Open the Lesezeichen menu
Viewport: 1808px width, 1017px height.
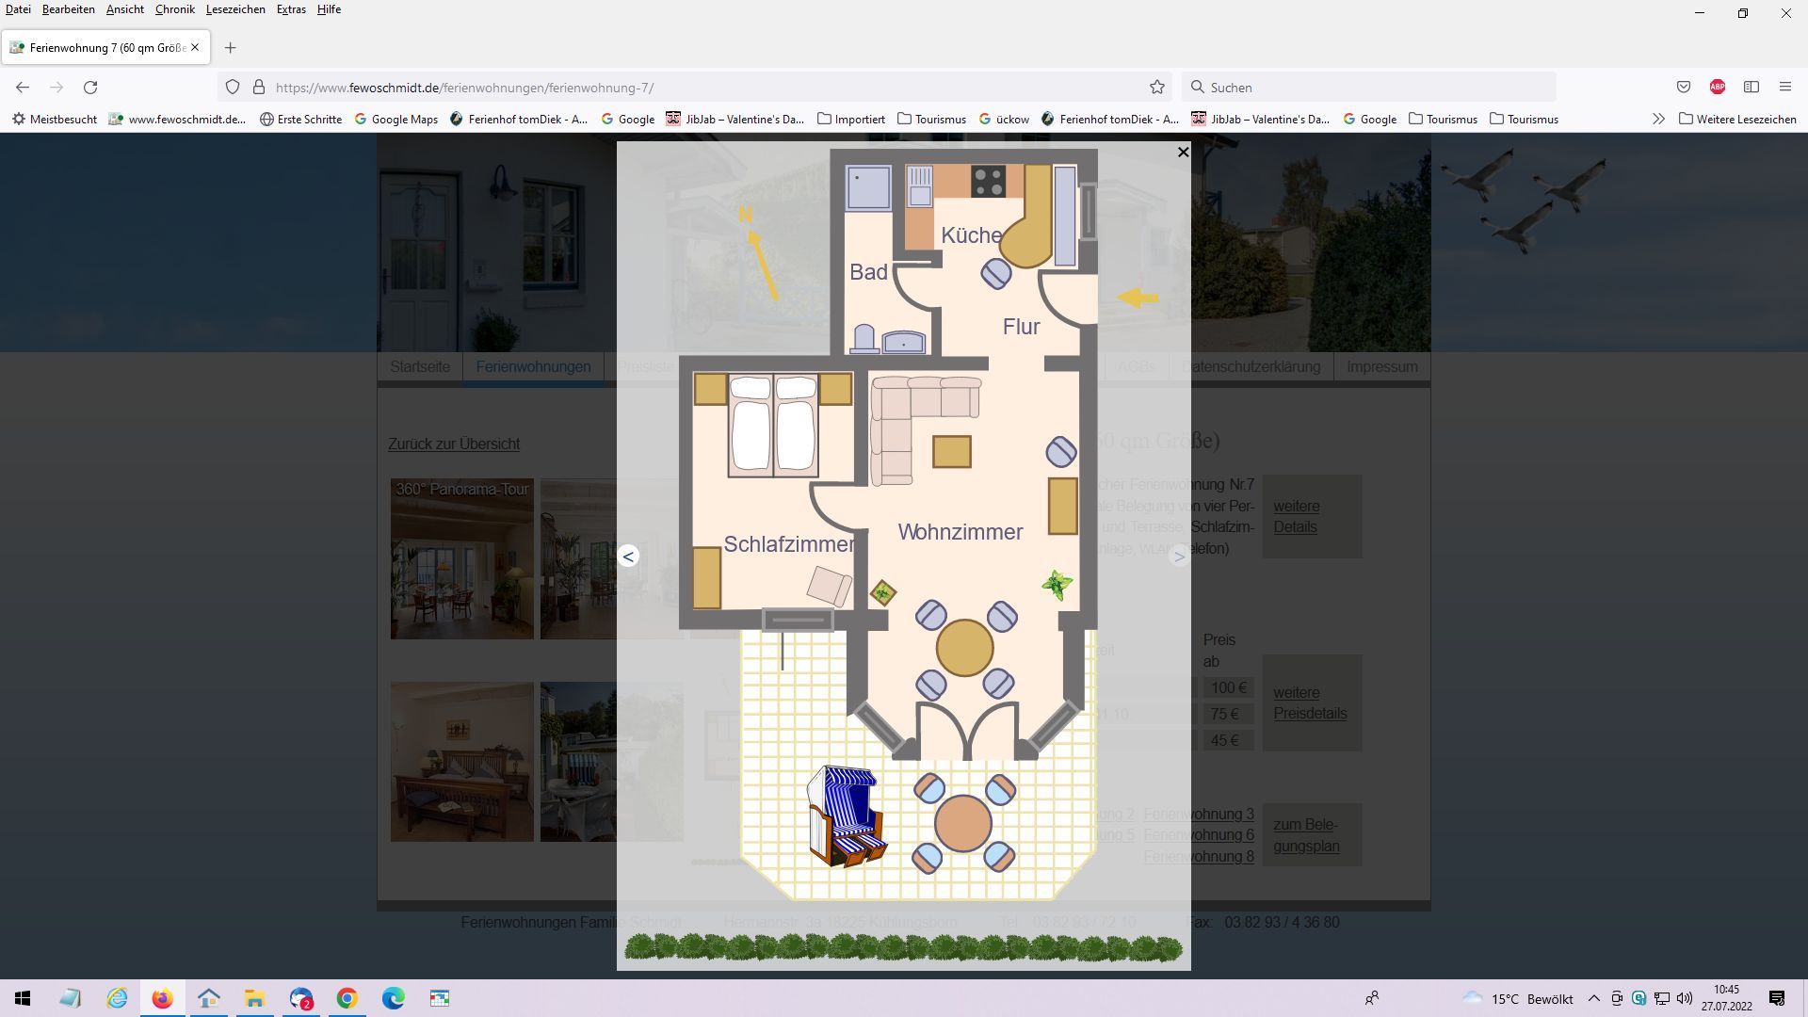tap(234, 9)
